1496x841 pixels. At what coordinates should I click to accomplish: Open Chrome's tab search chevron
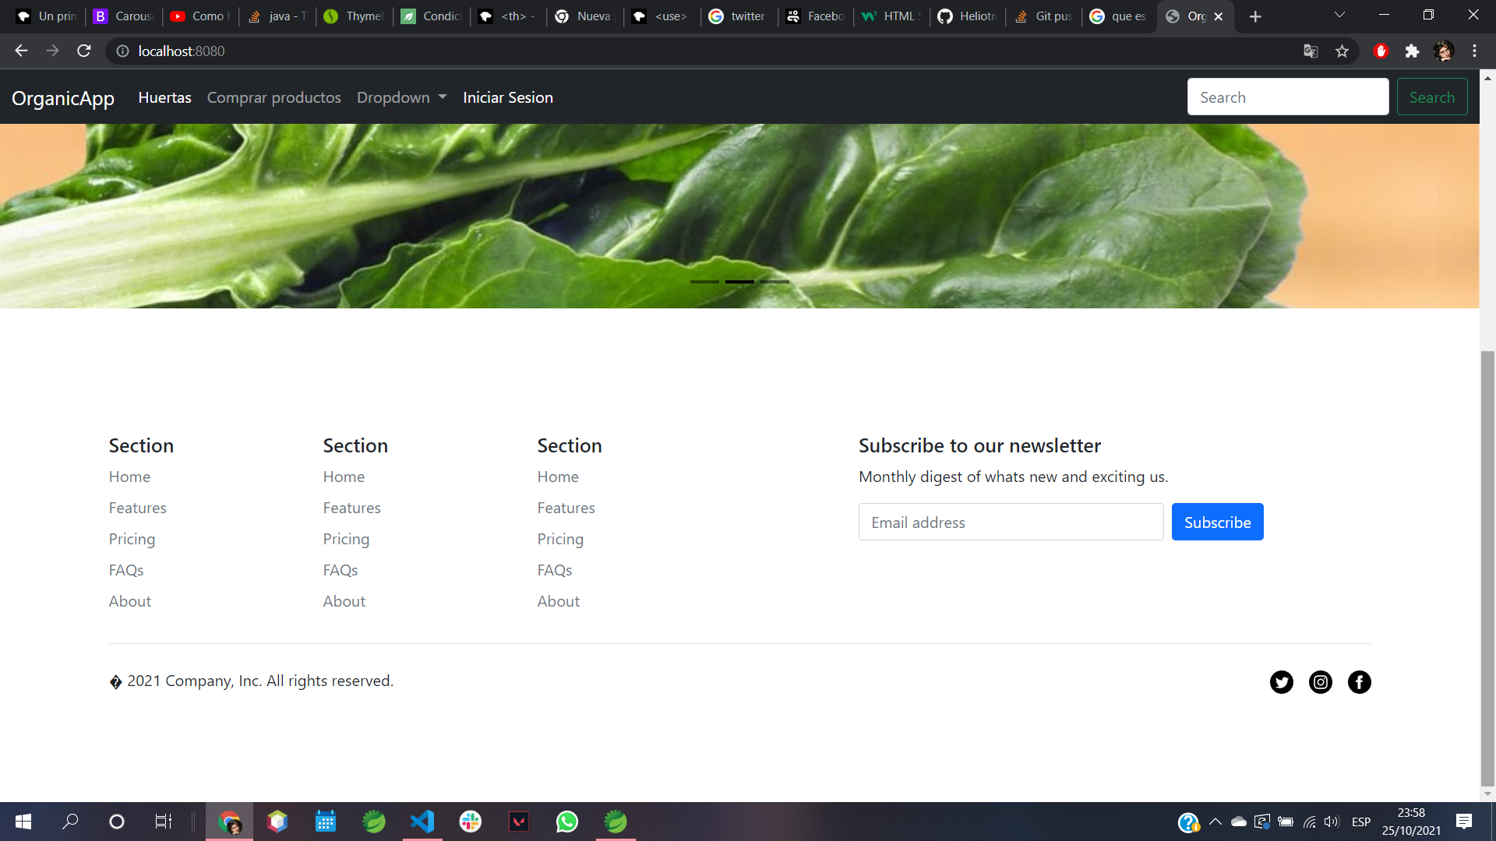coord(1339,16)
